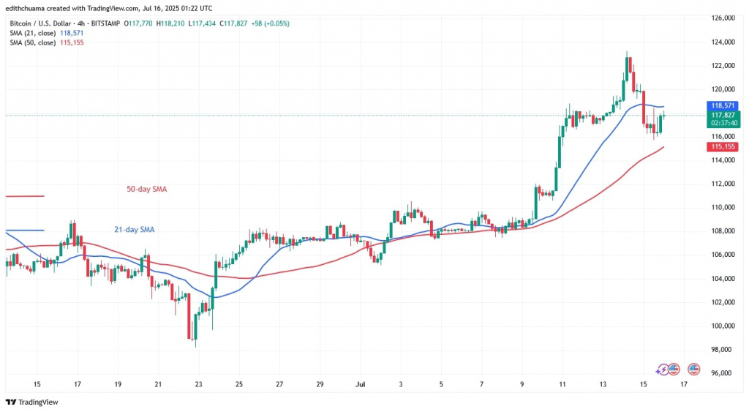Screen dimensions: 749x412
Task: Open the purple lightning event icon
Action: coord(664,369)
